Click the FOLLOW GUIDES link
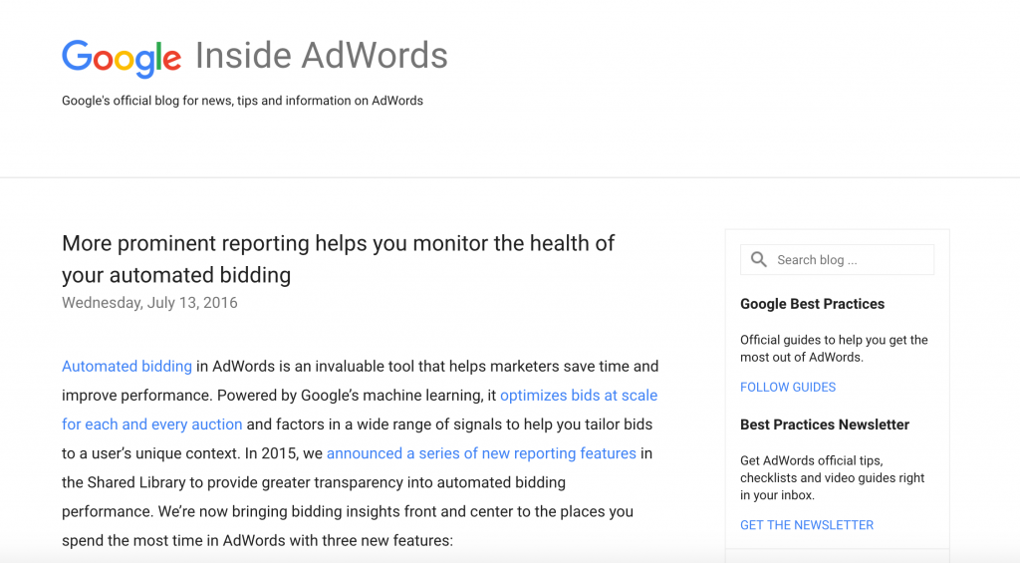1020x563 pixels. (x=788, y=388)
